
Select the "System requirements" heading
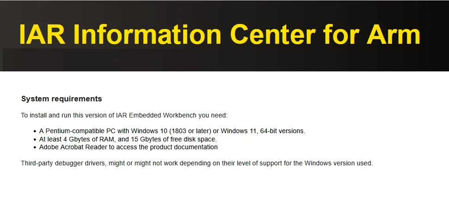click(62, 99)
